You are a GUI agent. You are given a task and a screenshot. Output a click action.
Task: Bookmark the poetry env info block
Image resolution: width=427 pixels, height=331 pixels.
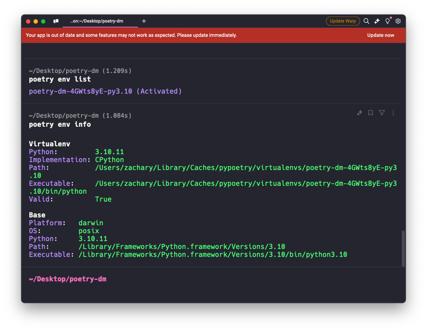click(371, 113)
